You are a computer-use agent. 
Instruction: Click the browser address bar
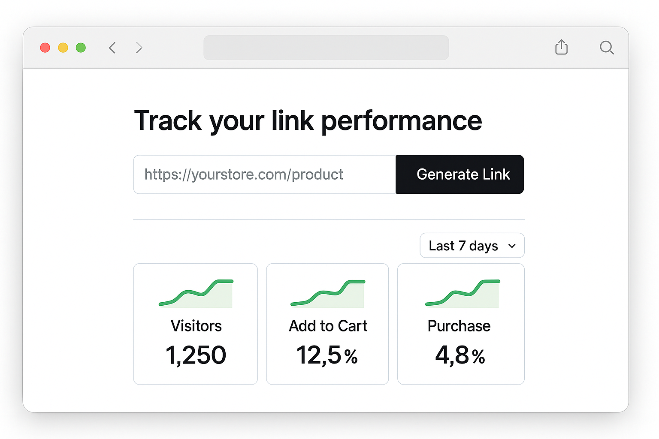click(x=326, y=48)
